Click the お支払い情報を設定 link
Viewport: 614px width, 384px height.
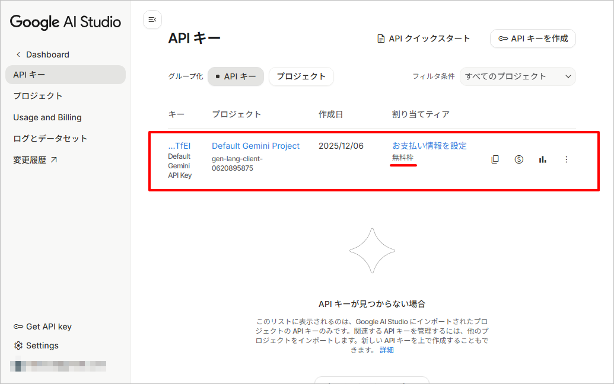(x=430, y=146)
